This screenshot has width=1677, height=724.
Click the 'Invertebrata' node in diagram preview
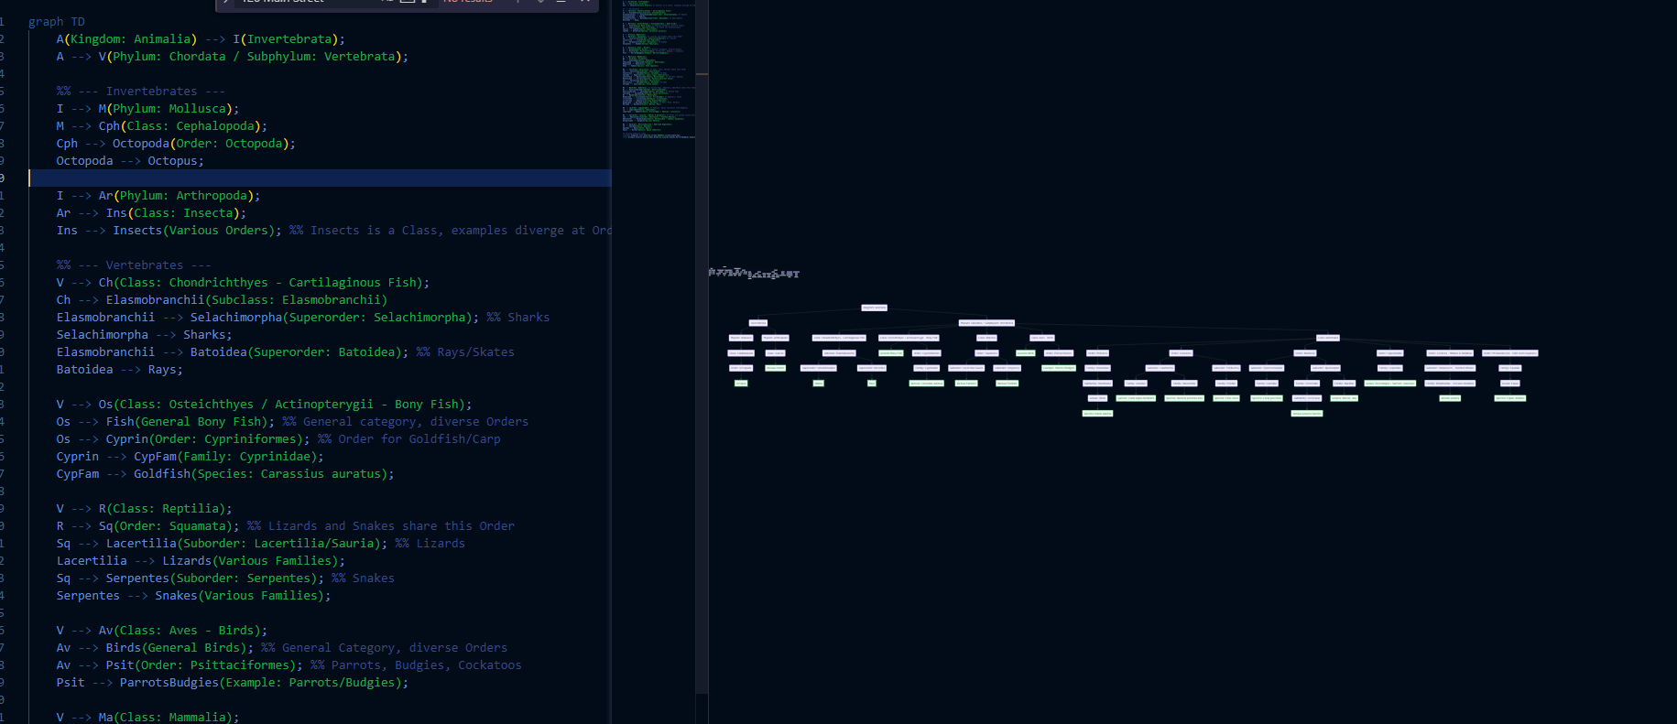point(758,323)
